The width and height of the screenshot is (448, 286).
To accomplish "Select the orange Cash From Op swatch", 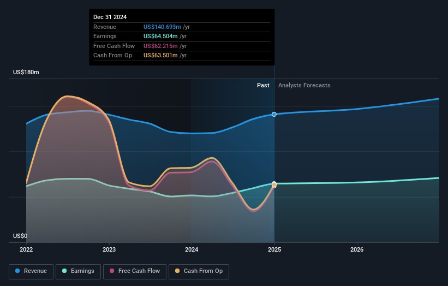I will pyautogui.click(x=177, y=271).
